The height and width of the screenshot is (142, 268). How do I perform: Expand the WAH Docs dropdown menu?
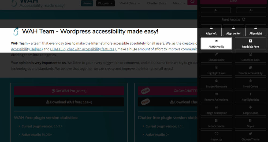130,3
